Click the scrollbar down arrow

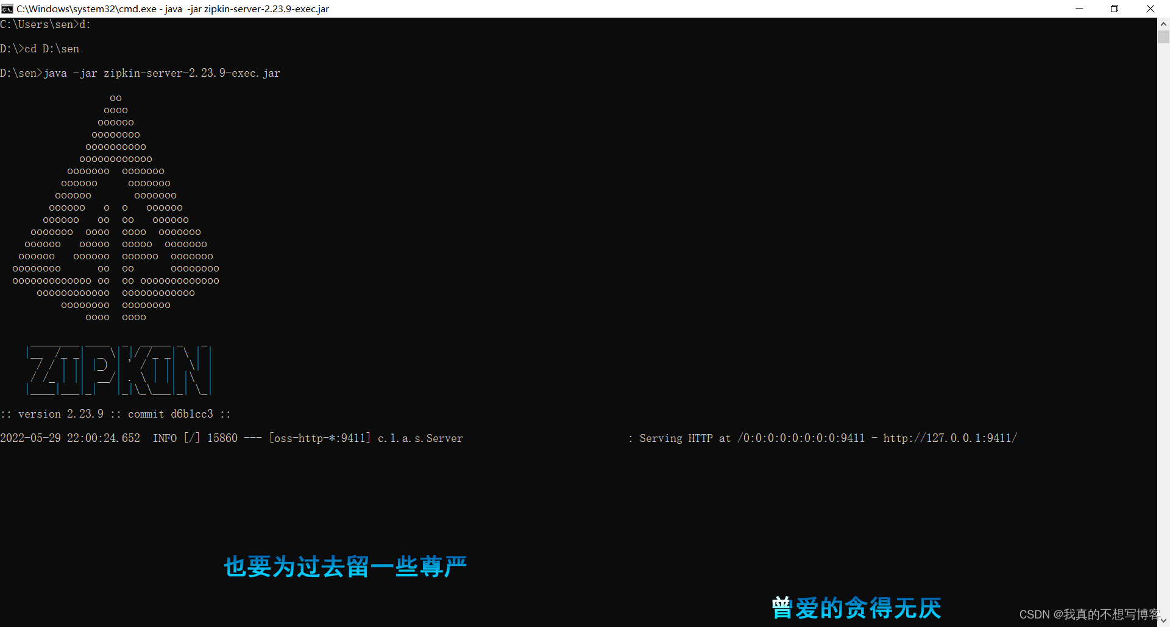[1163, 620]
